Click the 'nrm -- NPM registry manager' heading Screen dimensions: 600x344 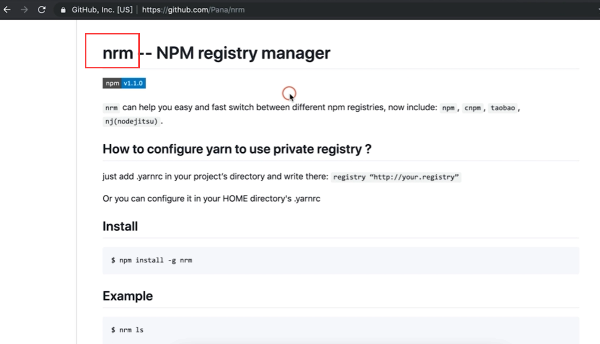(x=216, y=53)
